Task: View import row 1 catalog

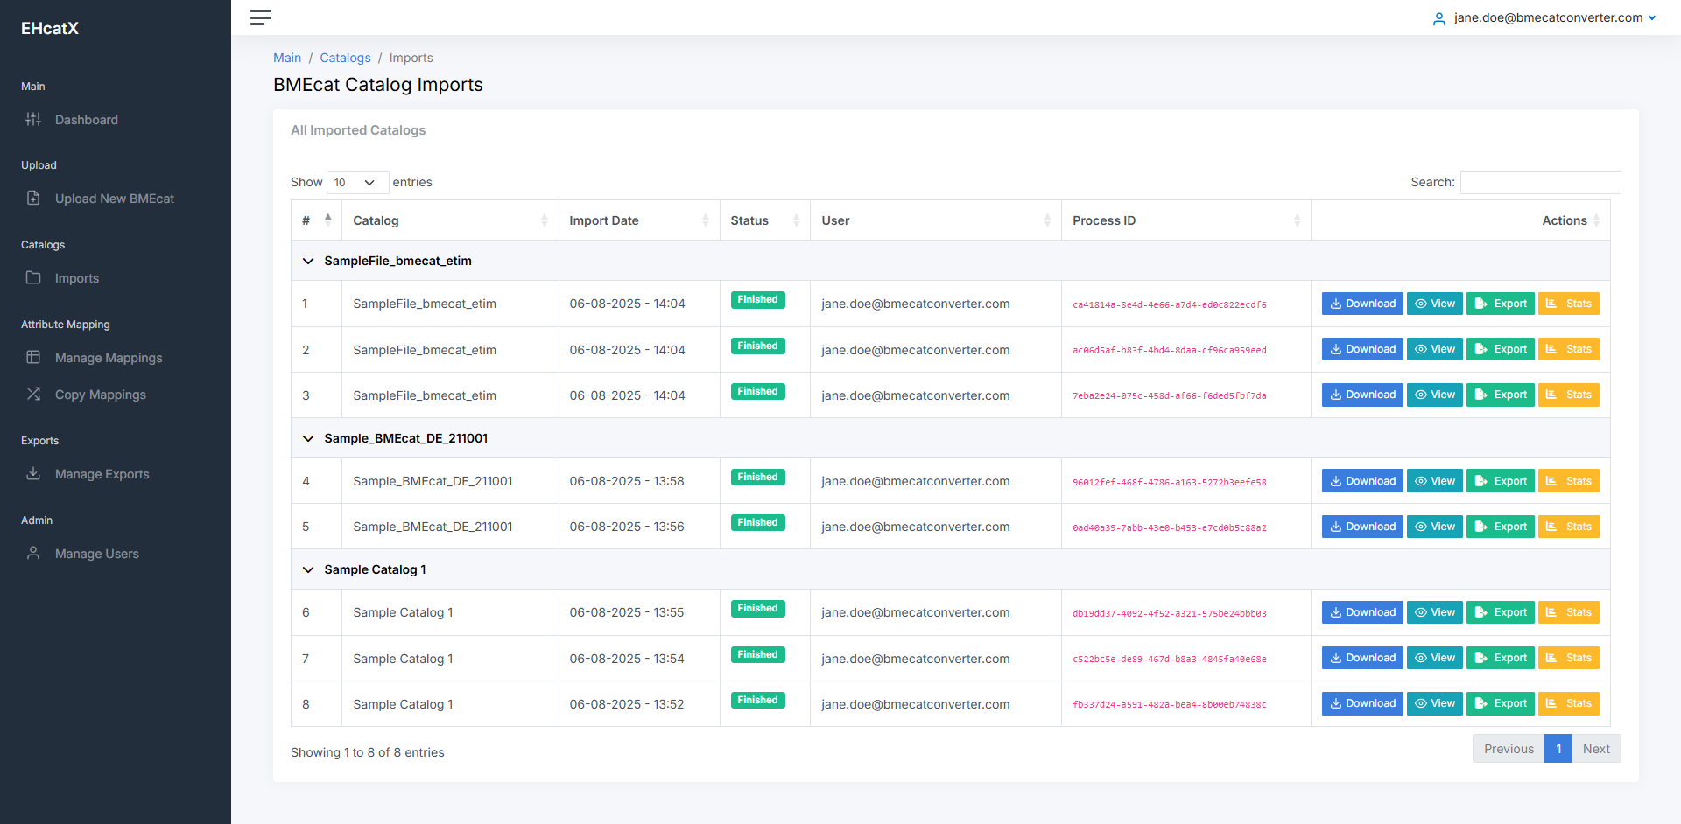Action: [x=1434, y=304]
